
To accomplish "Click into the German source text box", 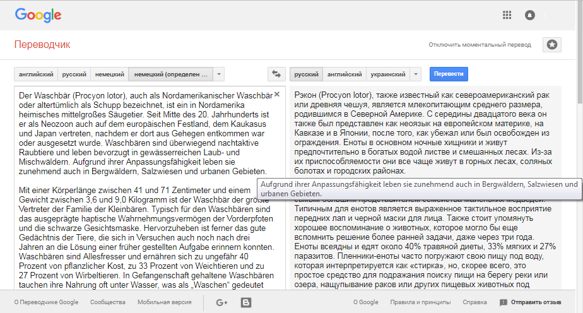I will pyautogui.click(x=150, y=189).
